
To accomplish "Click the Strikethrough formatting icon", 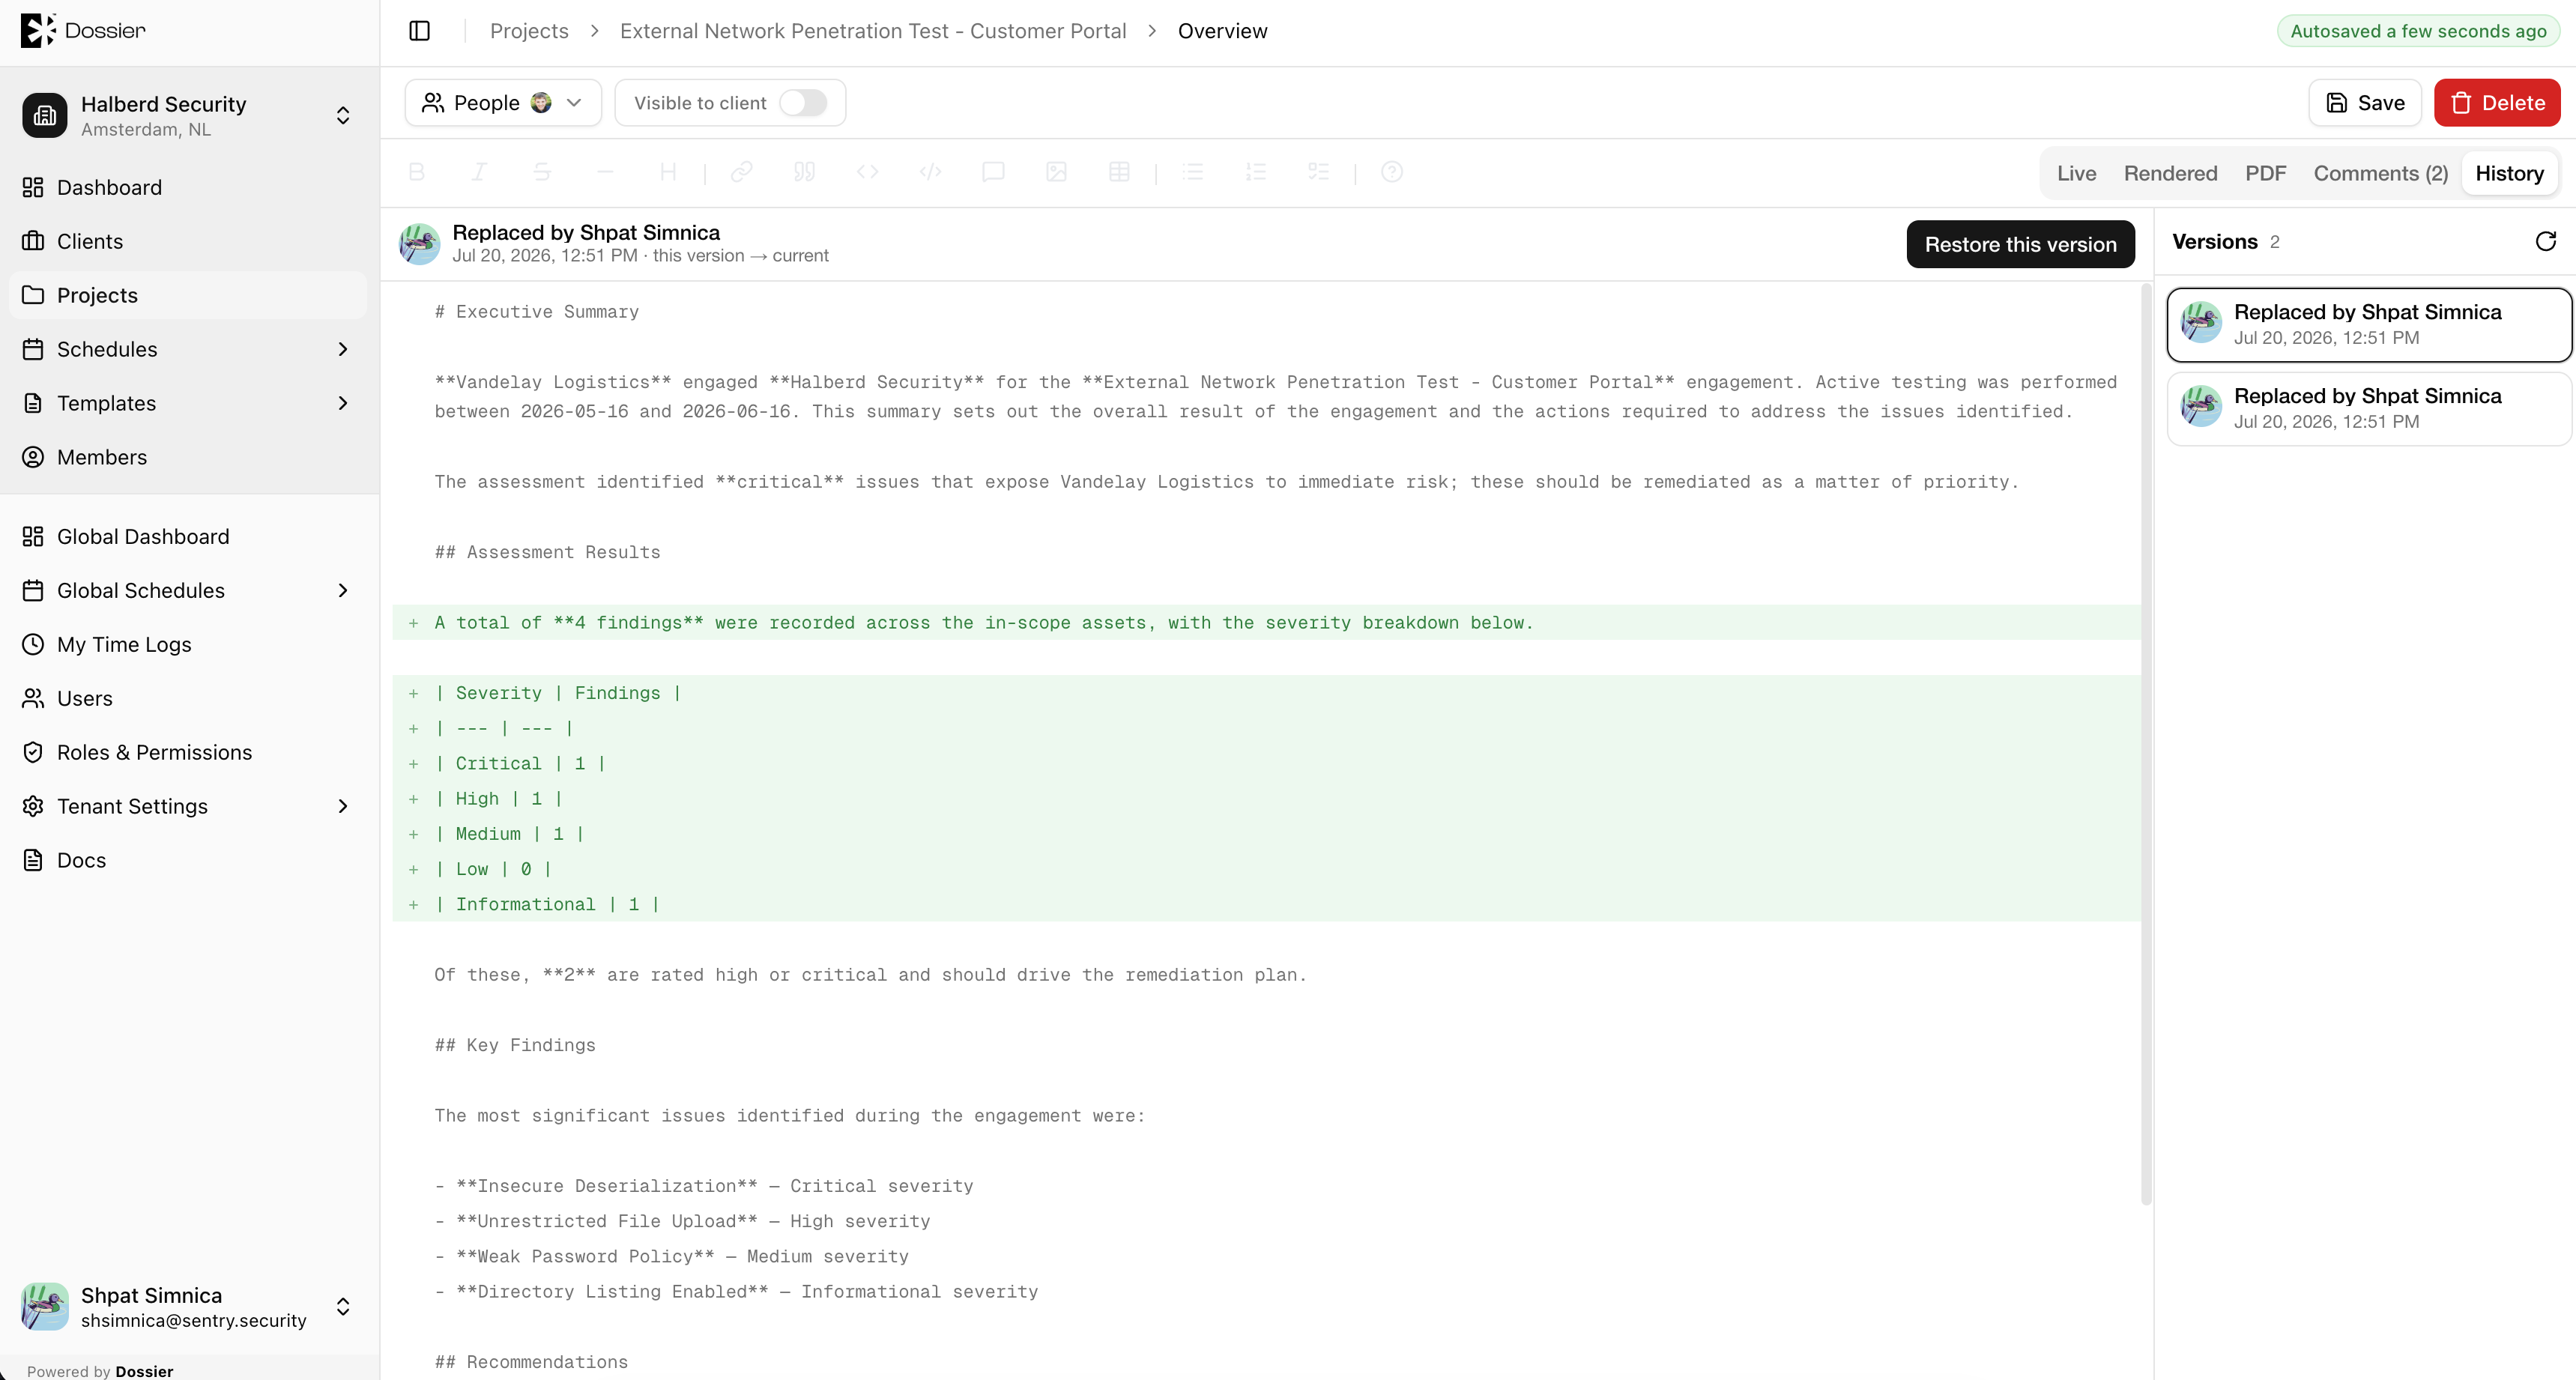I will tap(542, 172).
